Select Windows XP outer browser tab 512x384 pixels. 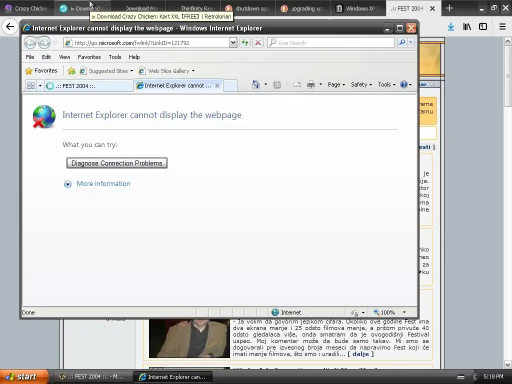[x=358, y=8]
